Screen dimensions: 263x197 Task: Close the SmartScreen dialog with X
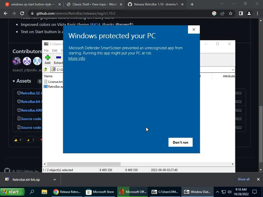[194, 29]
